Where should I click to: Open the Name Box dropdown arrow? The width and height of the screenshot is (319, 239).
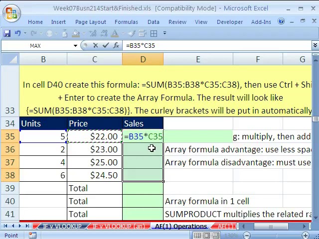(75, 46)
